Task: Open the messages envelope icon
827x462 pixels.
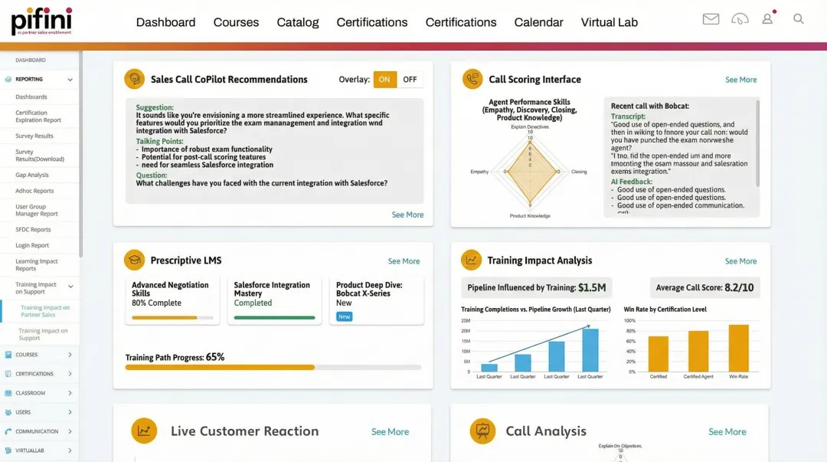Action: (711, 18)
